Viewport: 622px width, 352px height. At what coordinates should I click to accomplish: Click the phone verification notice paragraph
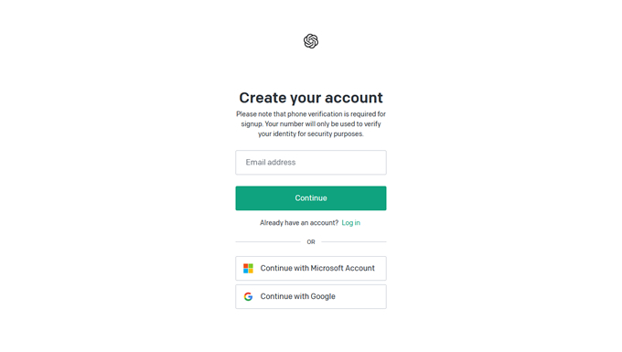[311, 124]
